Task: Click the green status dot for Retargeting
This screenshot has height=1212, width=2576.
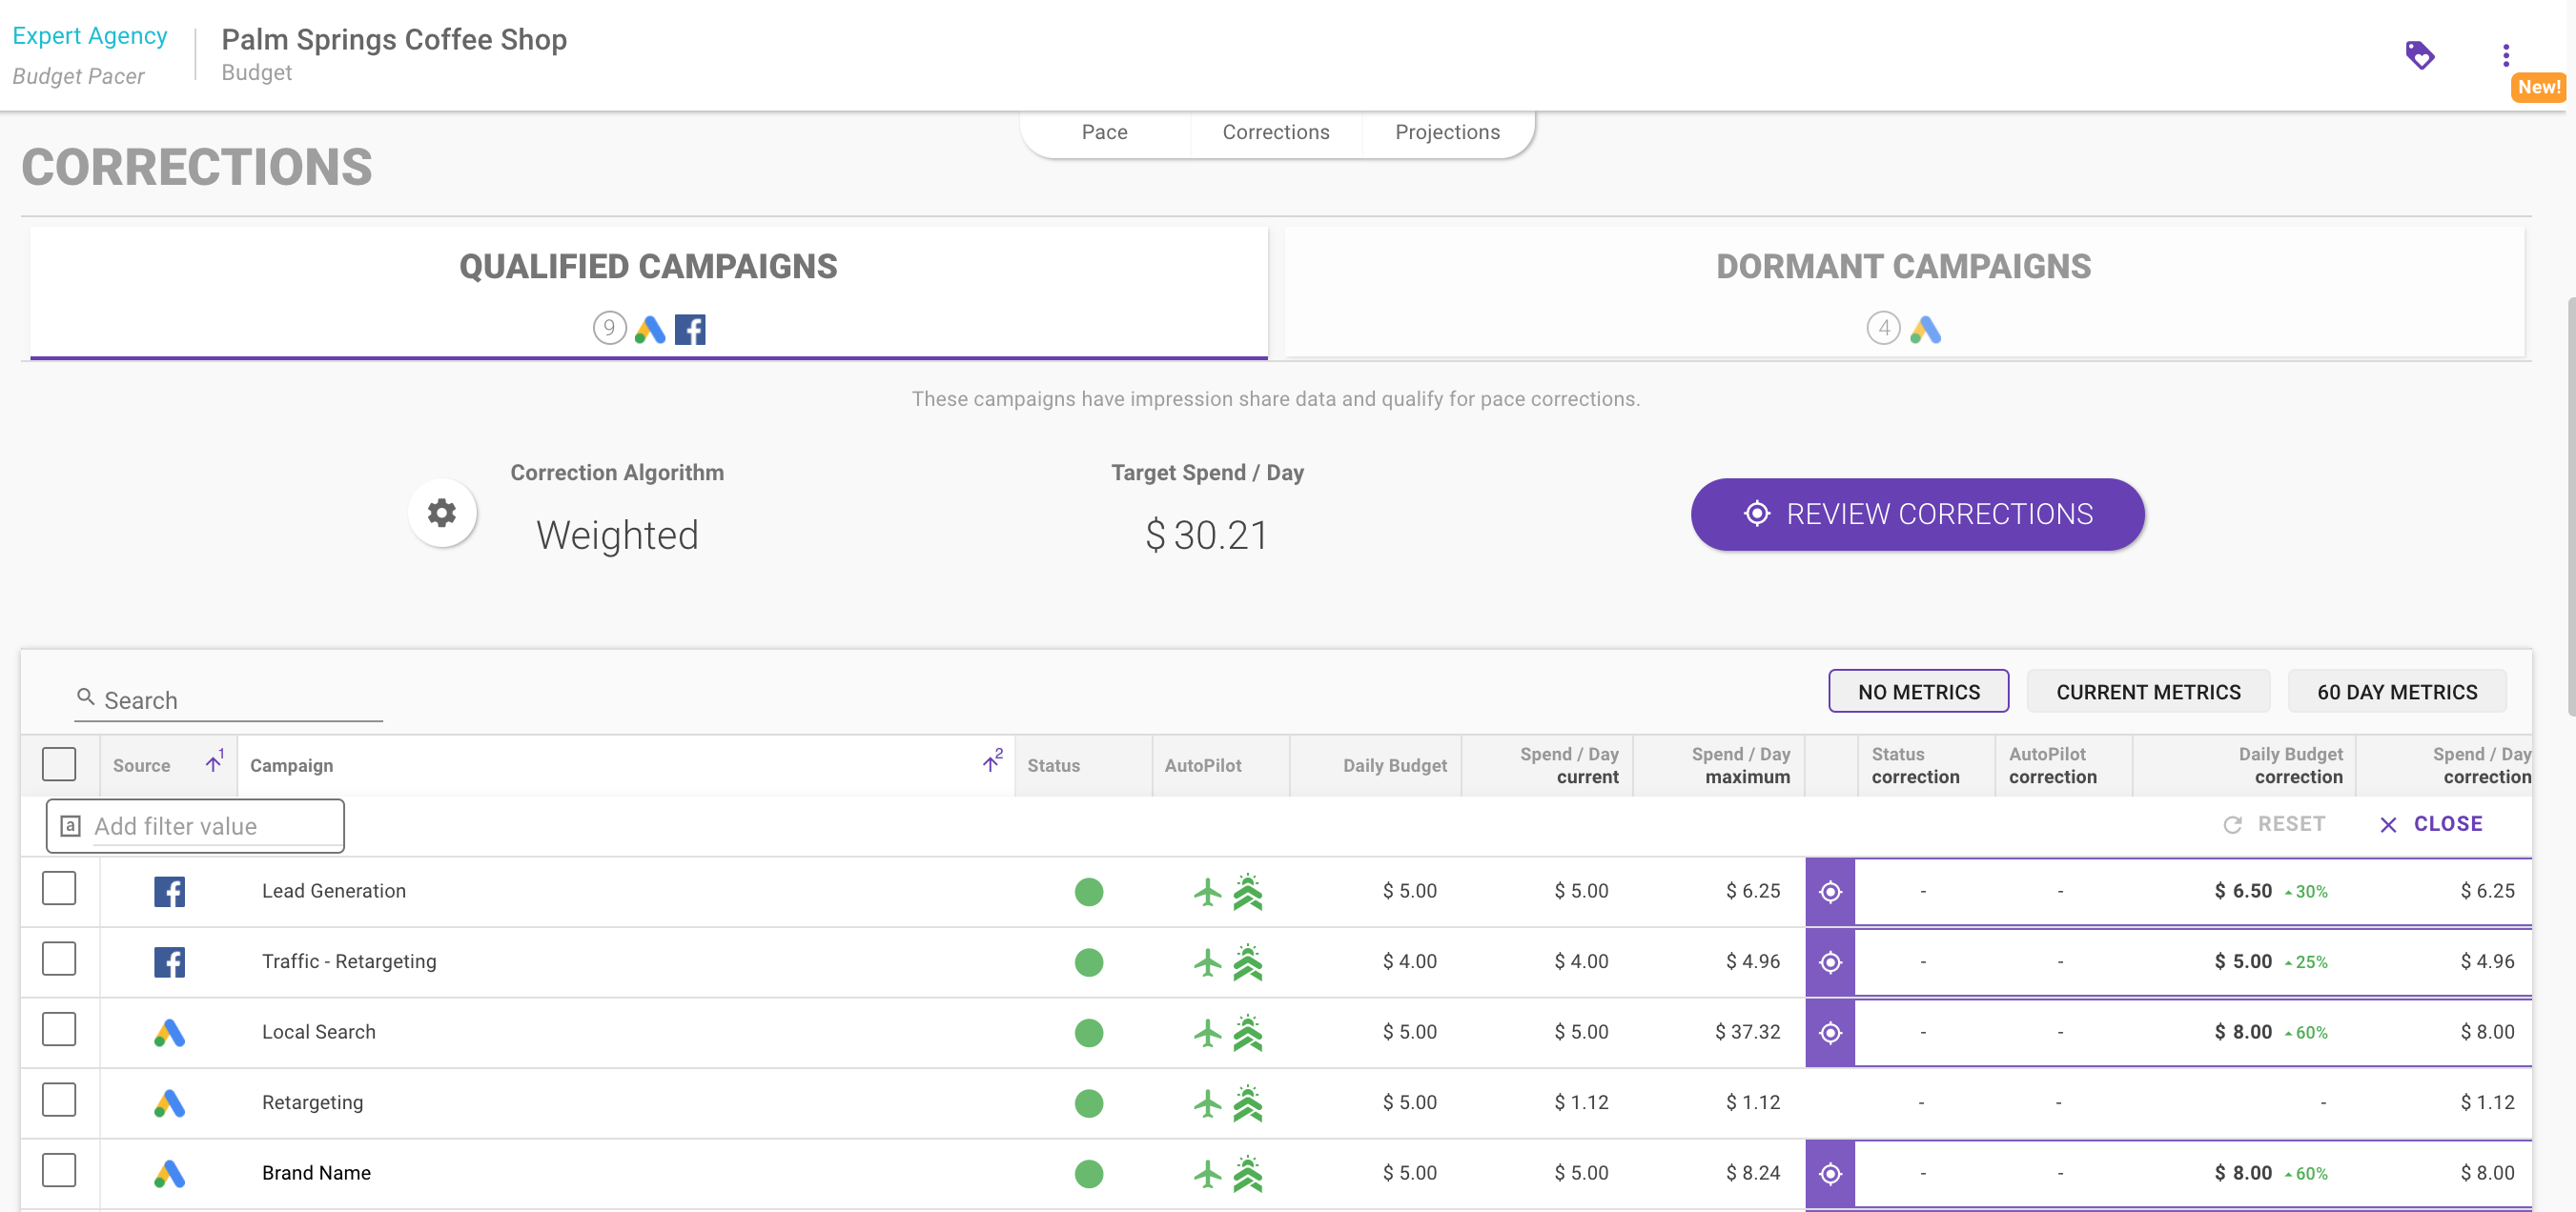Action: coord(1089,1103)
